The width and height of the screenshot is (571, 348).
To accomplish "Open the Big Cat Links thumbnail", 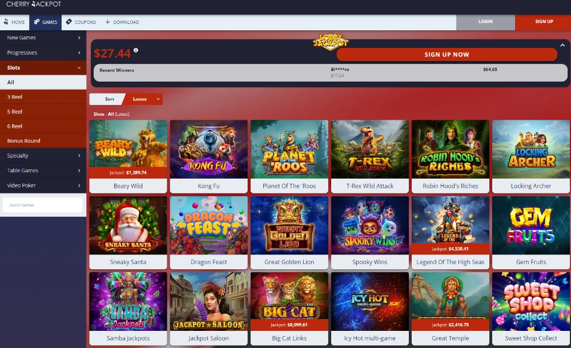I will coord(289,301).
